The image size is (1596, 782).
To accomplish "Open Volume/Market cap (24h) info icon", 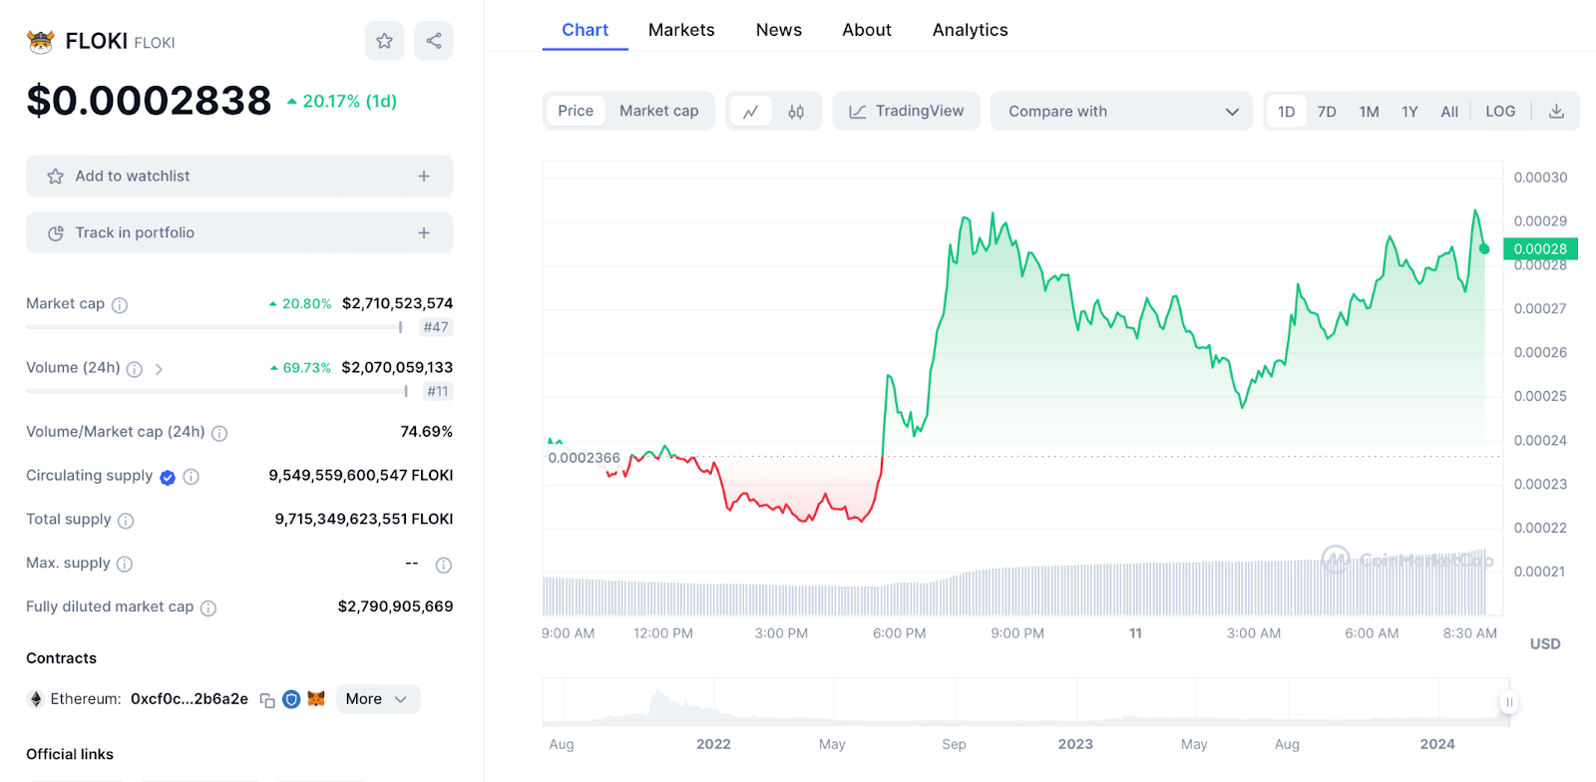I will click(x=219, y=433).
